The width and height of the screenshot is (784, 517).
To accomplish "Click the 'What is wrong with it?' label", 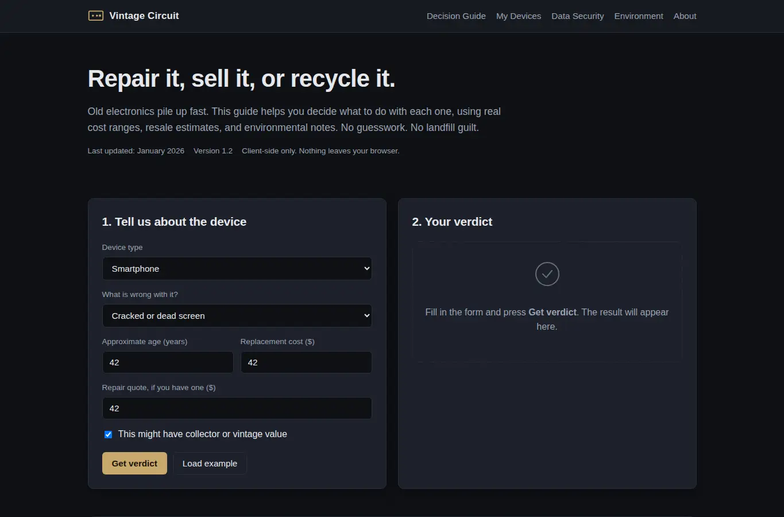I will coord(140,294).
